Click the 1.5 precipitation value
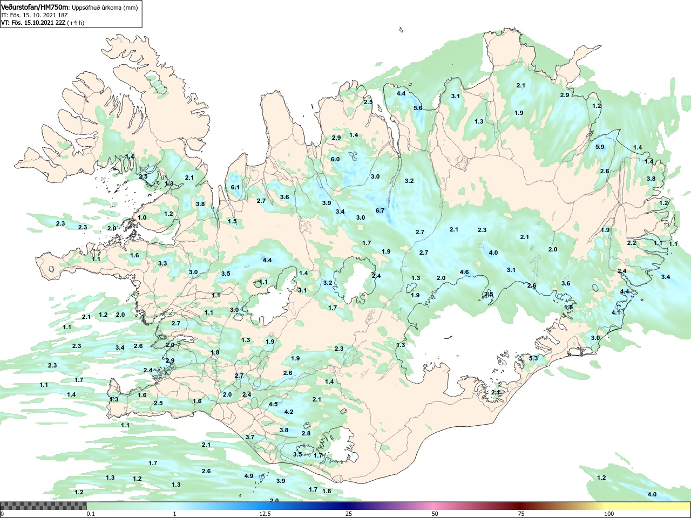 coord(232,221)
